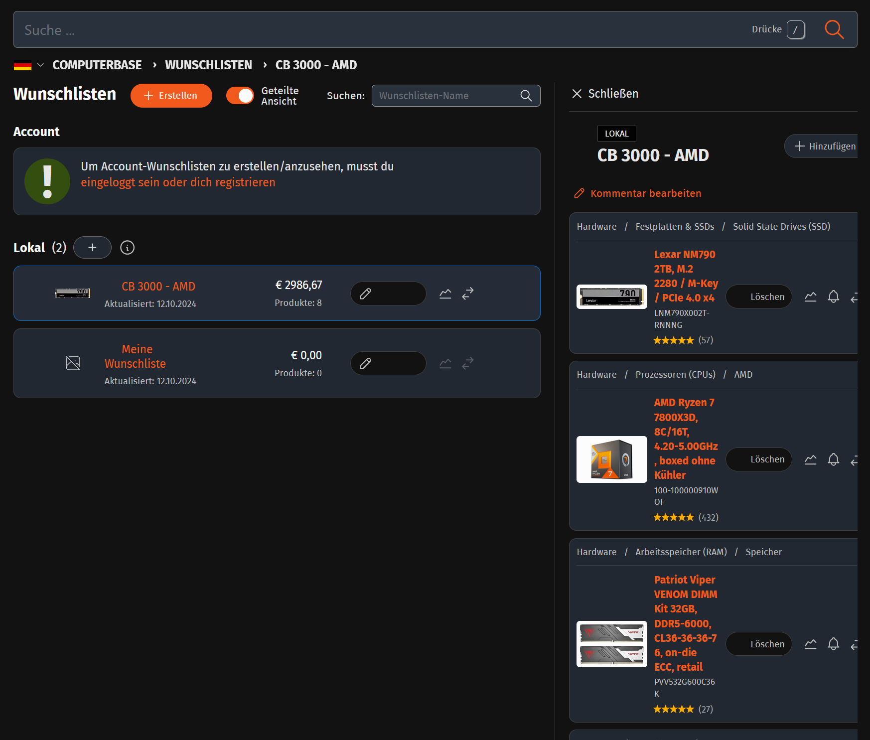The width and height of the screenshot is (870, 740).
Task: Open Festplatten & SSDs category
Action: pyautogui.click(x=675, y=227)
